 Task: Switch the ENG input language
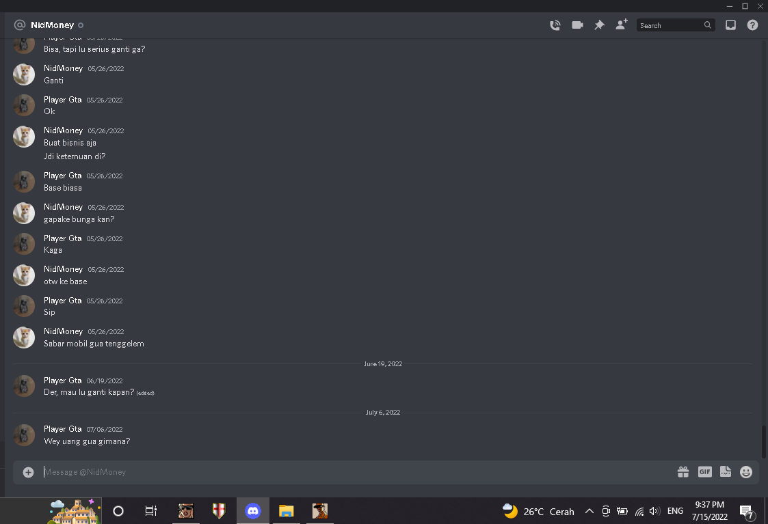point(675,511)
